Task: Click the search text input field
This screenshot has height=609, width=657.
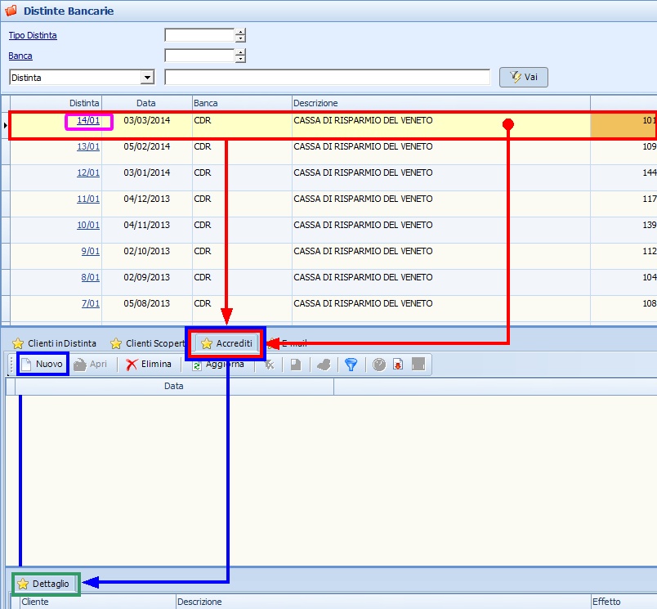Action: (327, 78)
